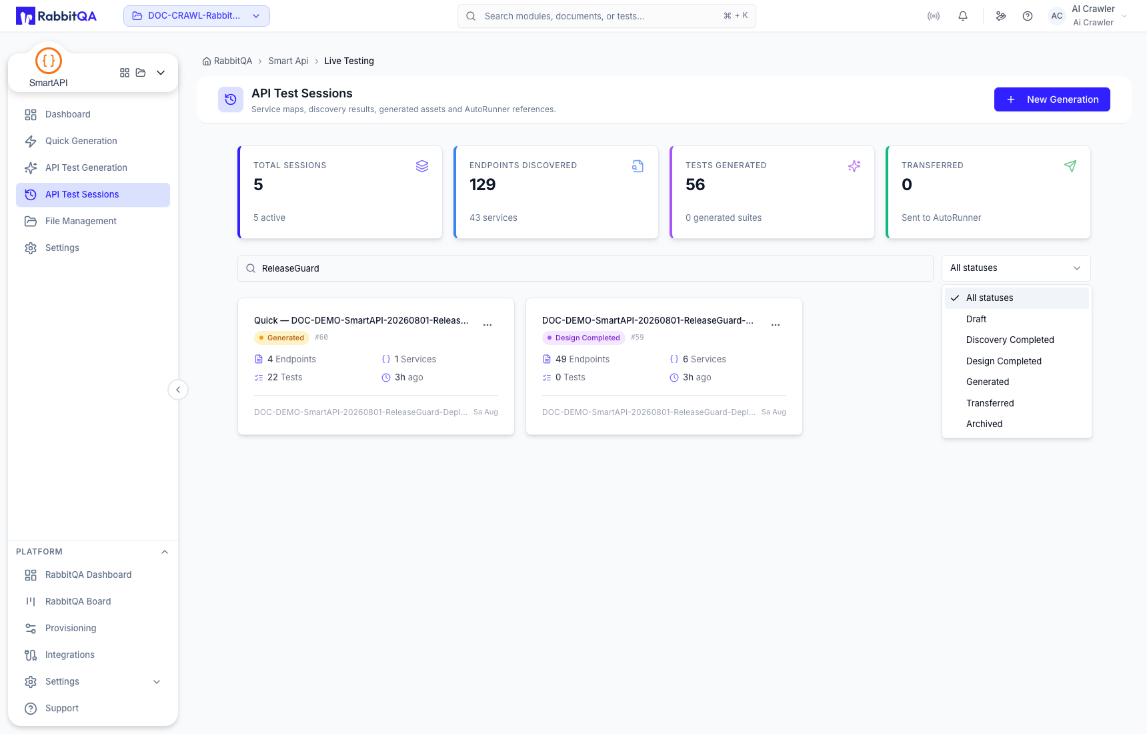The height and width of the screenshot is (734, 1147).
Task: Open more options on session #59
Action: [x=776, y=325]
